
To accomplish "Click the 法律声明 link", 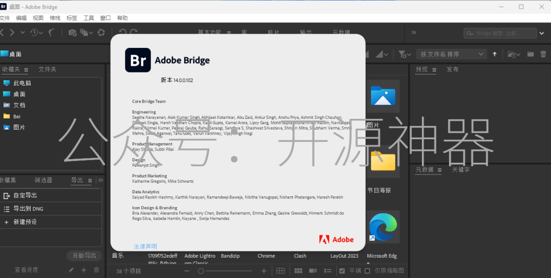I will coord(145,247).
